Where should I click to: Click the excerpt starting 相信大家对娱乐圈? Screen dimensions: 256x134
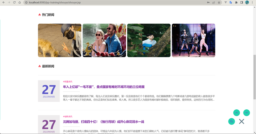[139, 98]
